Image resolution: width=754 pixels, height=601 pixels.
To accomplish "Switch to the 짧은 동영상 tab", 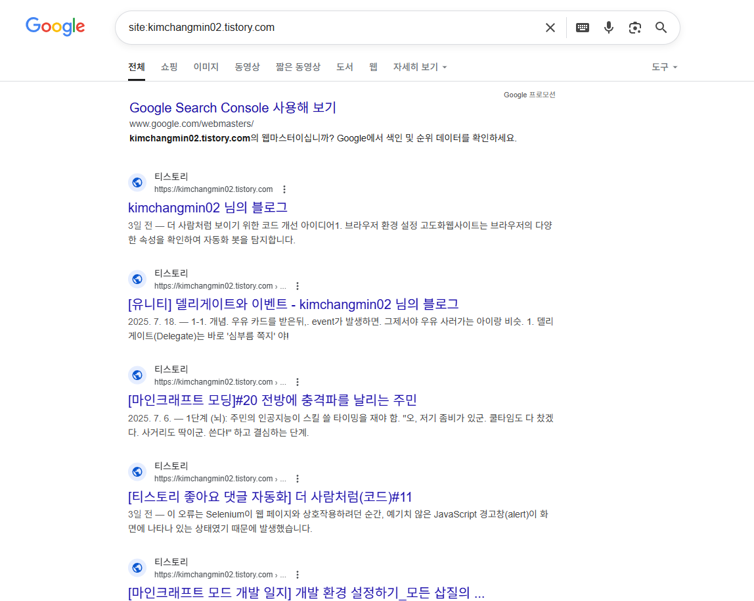I will [298, 67].
